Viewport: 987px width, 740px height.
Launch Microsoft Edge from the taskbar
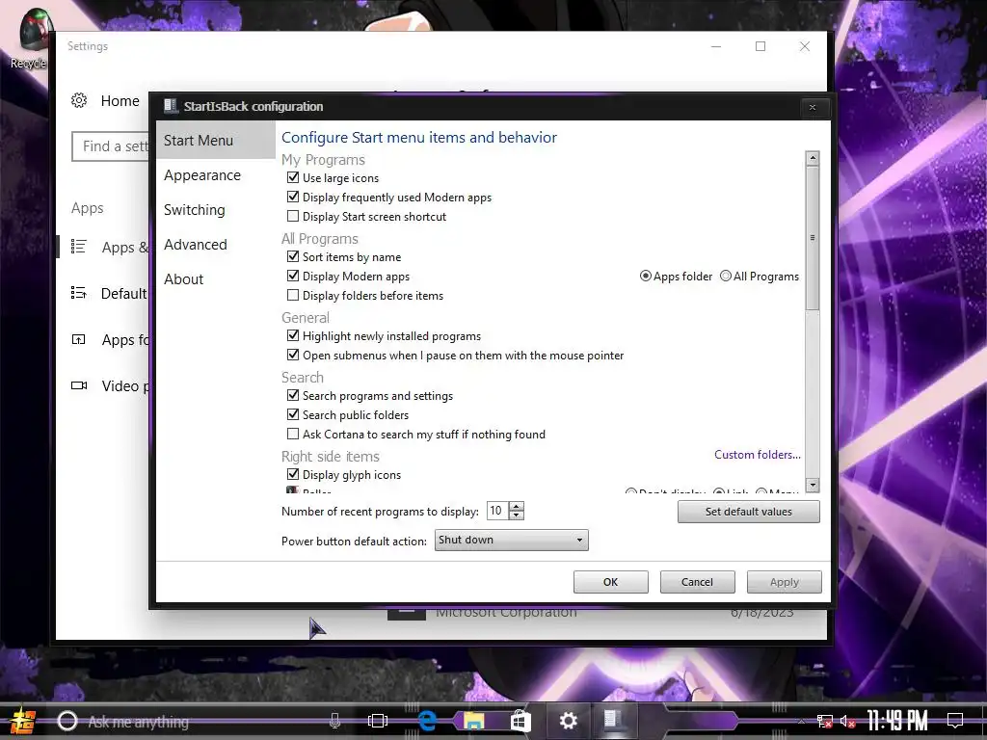(427, 721)
